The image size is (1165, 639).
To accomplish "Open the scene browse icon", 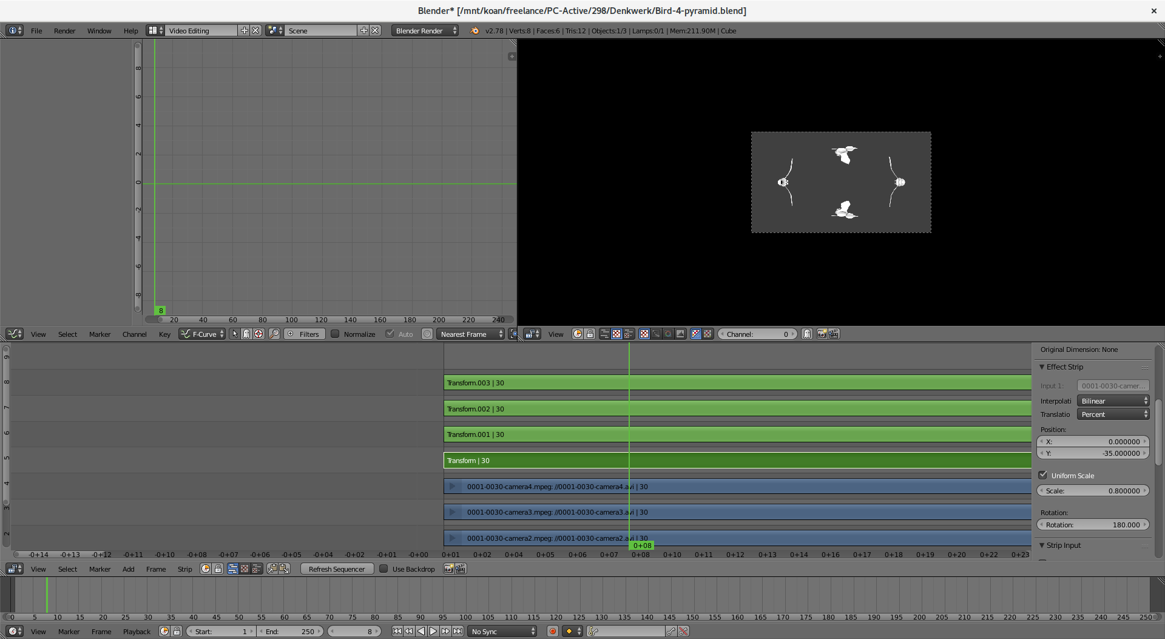I will (x=275, y=30).
